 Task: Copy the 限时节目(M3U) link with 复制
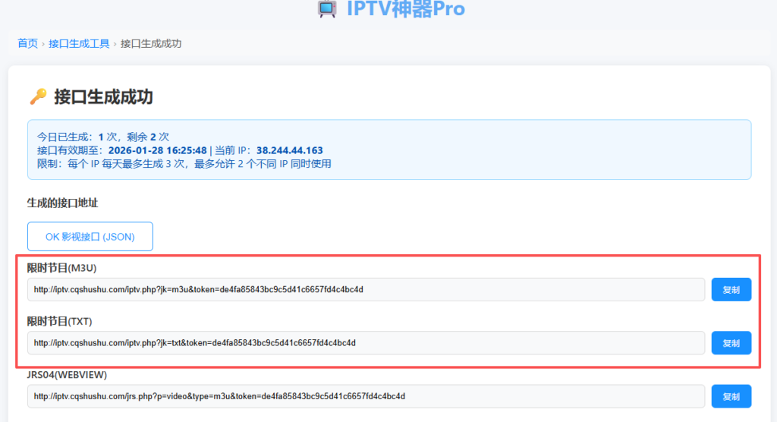pos(731,289)
